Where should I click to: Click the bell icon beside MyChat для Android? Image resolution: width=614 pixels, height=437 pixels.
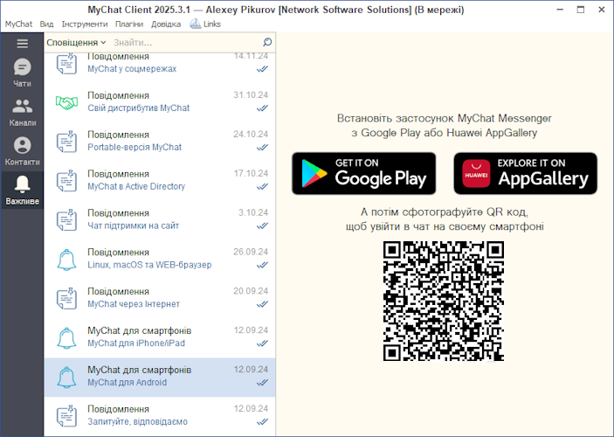66,377
